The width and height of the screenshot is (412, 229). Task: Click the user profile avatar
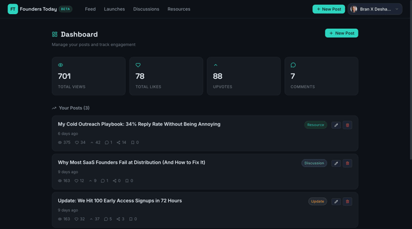354,9
